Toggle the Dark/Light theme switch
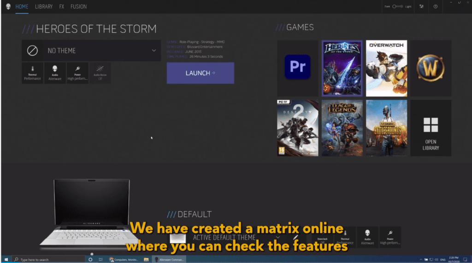The image size is (472, 263). pyautogui.click(x=397, y=6)
